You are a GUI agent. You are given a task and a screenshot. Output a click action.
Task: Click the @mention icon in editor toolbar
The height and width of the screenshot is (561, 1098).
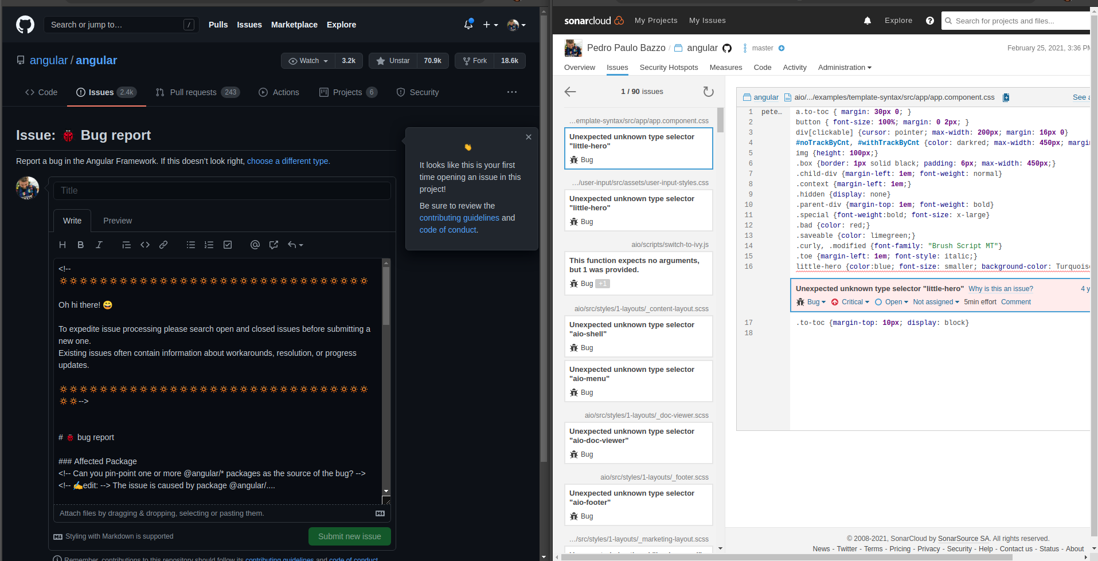point(255,245)
